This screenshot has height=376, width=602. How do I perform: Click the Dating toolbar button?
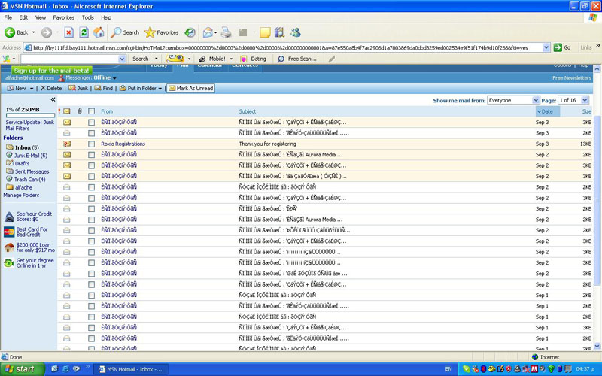pos(254,59)
